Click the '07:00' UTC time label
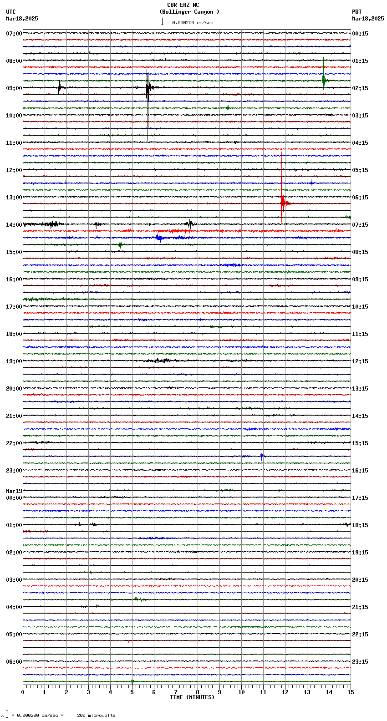Image resolution: width=387 pixels, height=721 pixels. (x=14, y=34)
